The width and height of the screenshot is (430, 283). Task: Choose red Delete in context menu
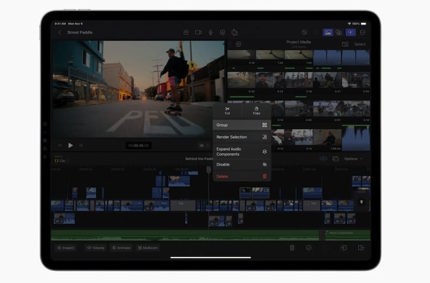pyautogui.click(x=242, y=177)
